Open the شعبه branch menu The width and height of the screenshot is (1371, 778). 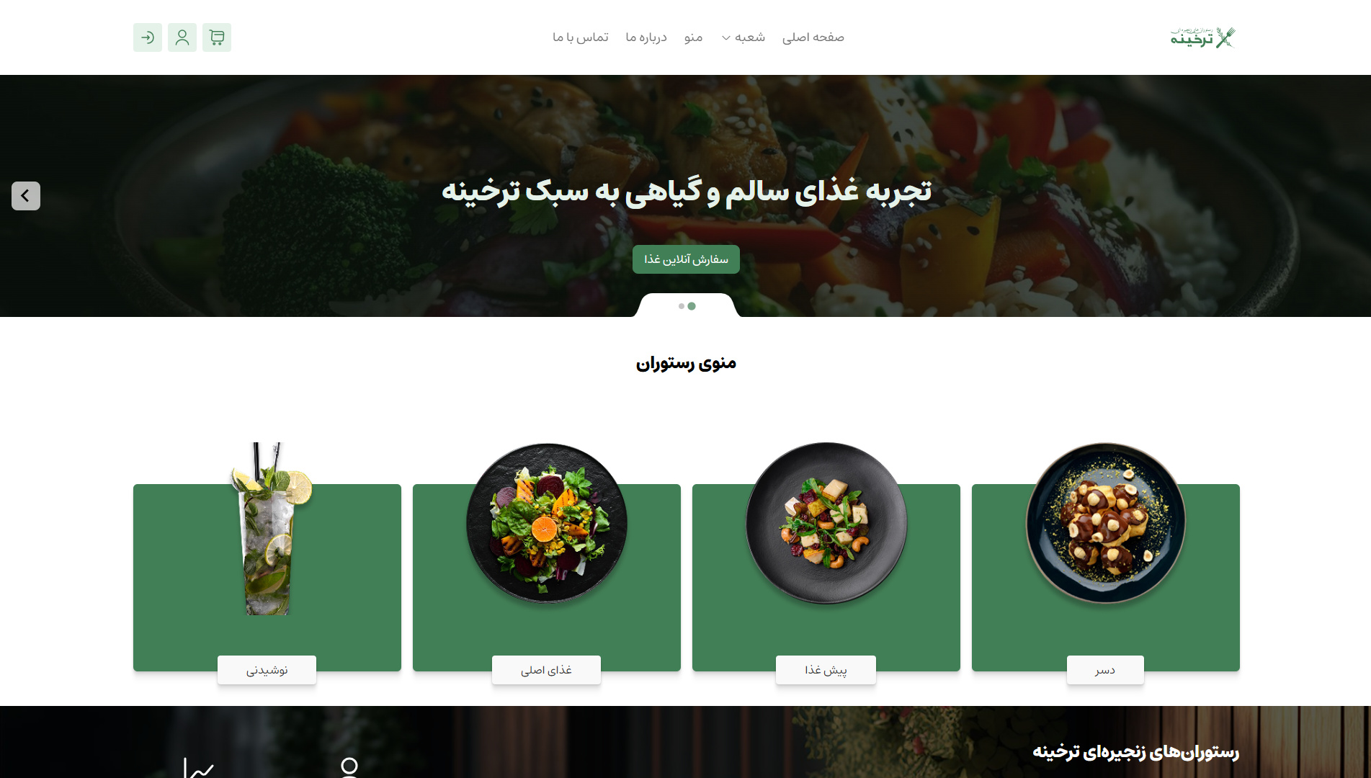(743, 37)
